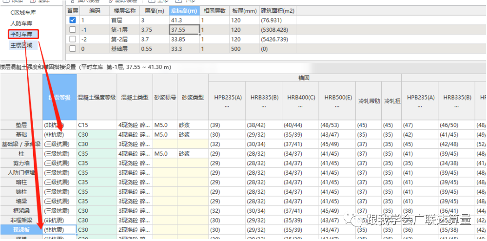487x241 pixels.
Task: Check the 首层 checkbox for 第-2层
Action: [73, 39]
